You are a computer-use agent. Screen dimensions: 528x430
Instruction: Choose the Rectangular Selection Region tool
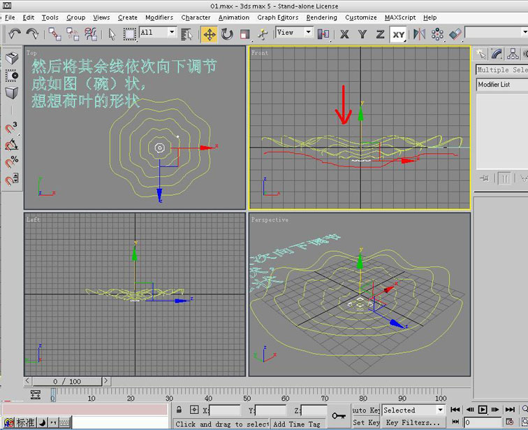pyautogui.click(x=130, y=34)
